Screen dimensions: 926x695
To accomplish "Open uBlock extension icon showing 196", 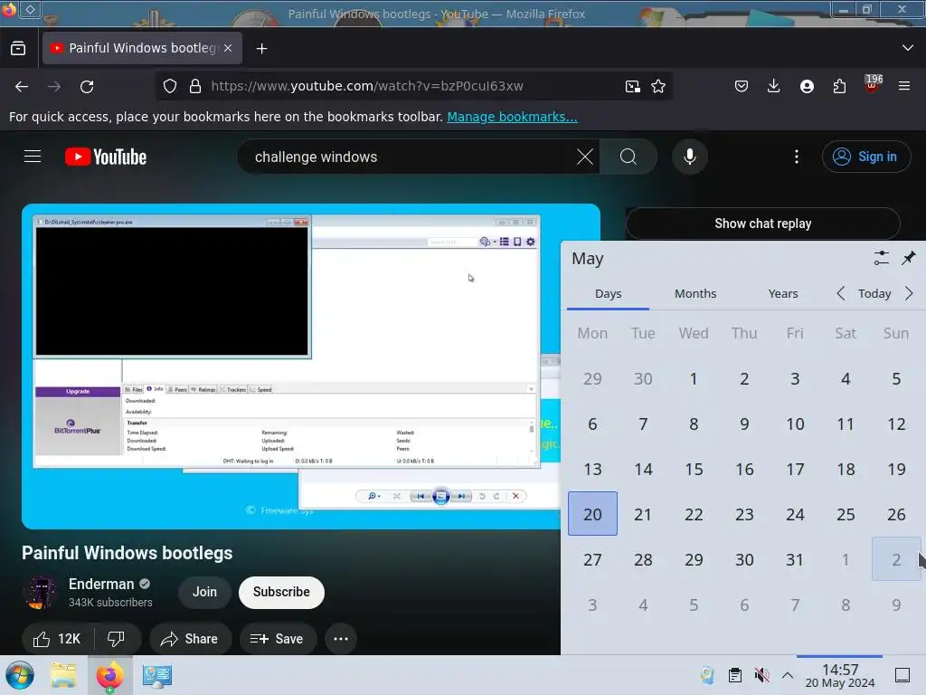I will tap(873, 85).
